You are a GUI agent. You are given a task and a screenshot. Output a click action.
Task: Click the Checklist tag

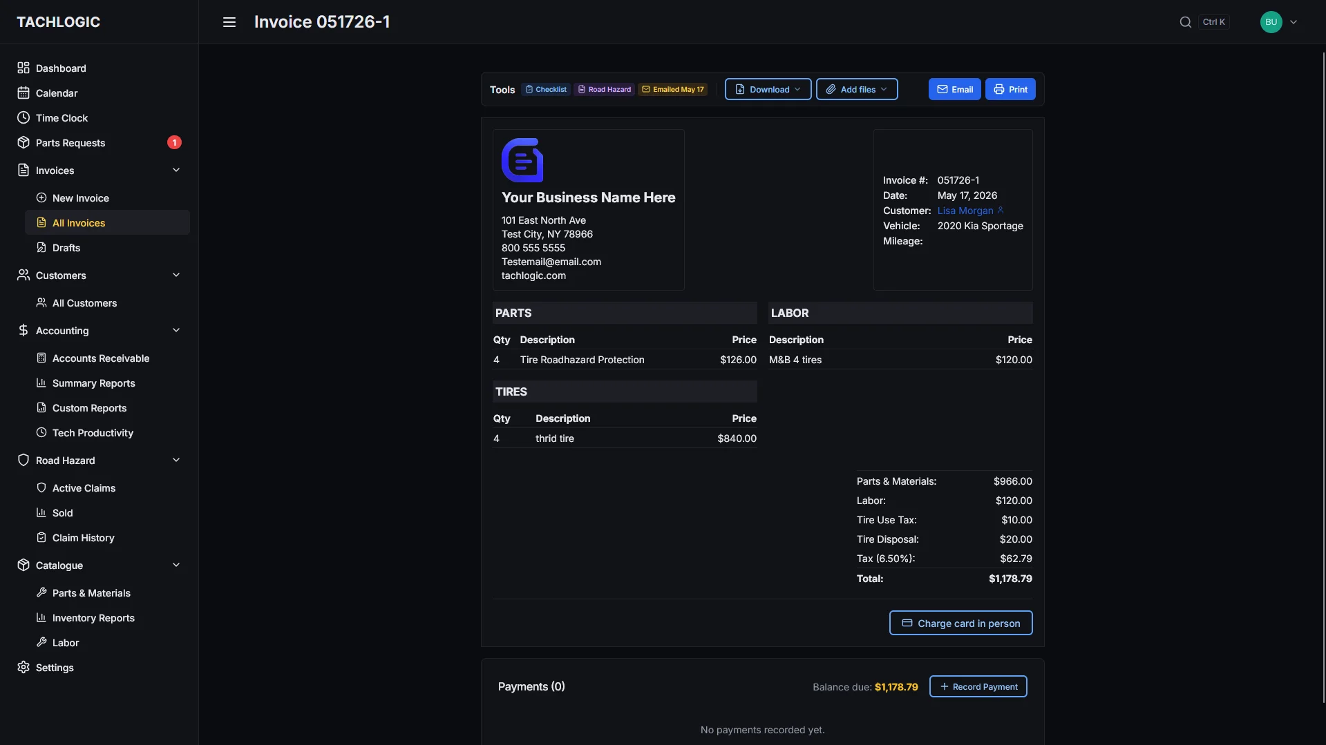pos(546,89)
